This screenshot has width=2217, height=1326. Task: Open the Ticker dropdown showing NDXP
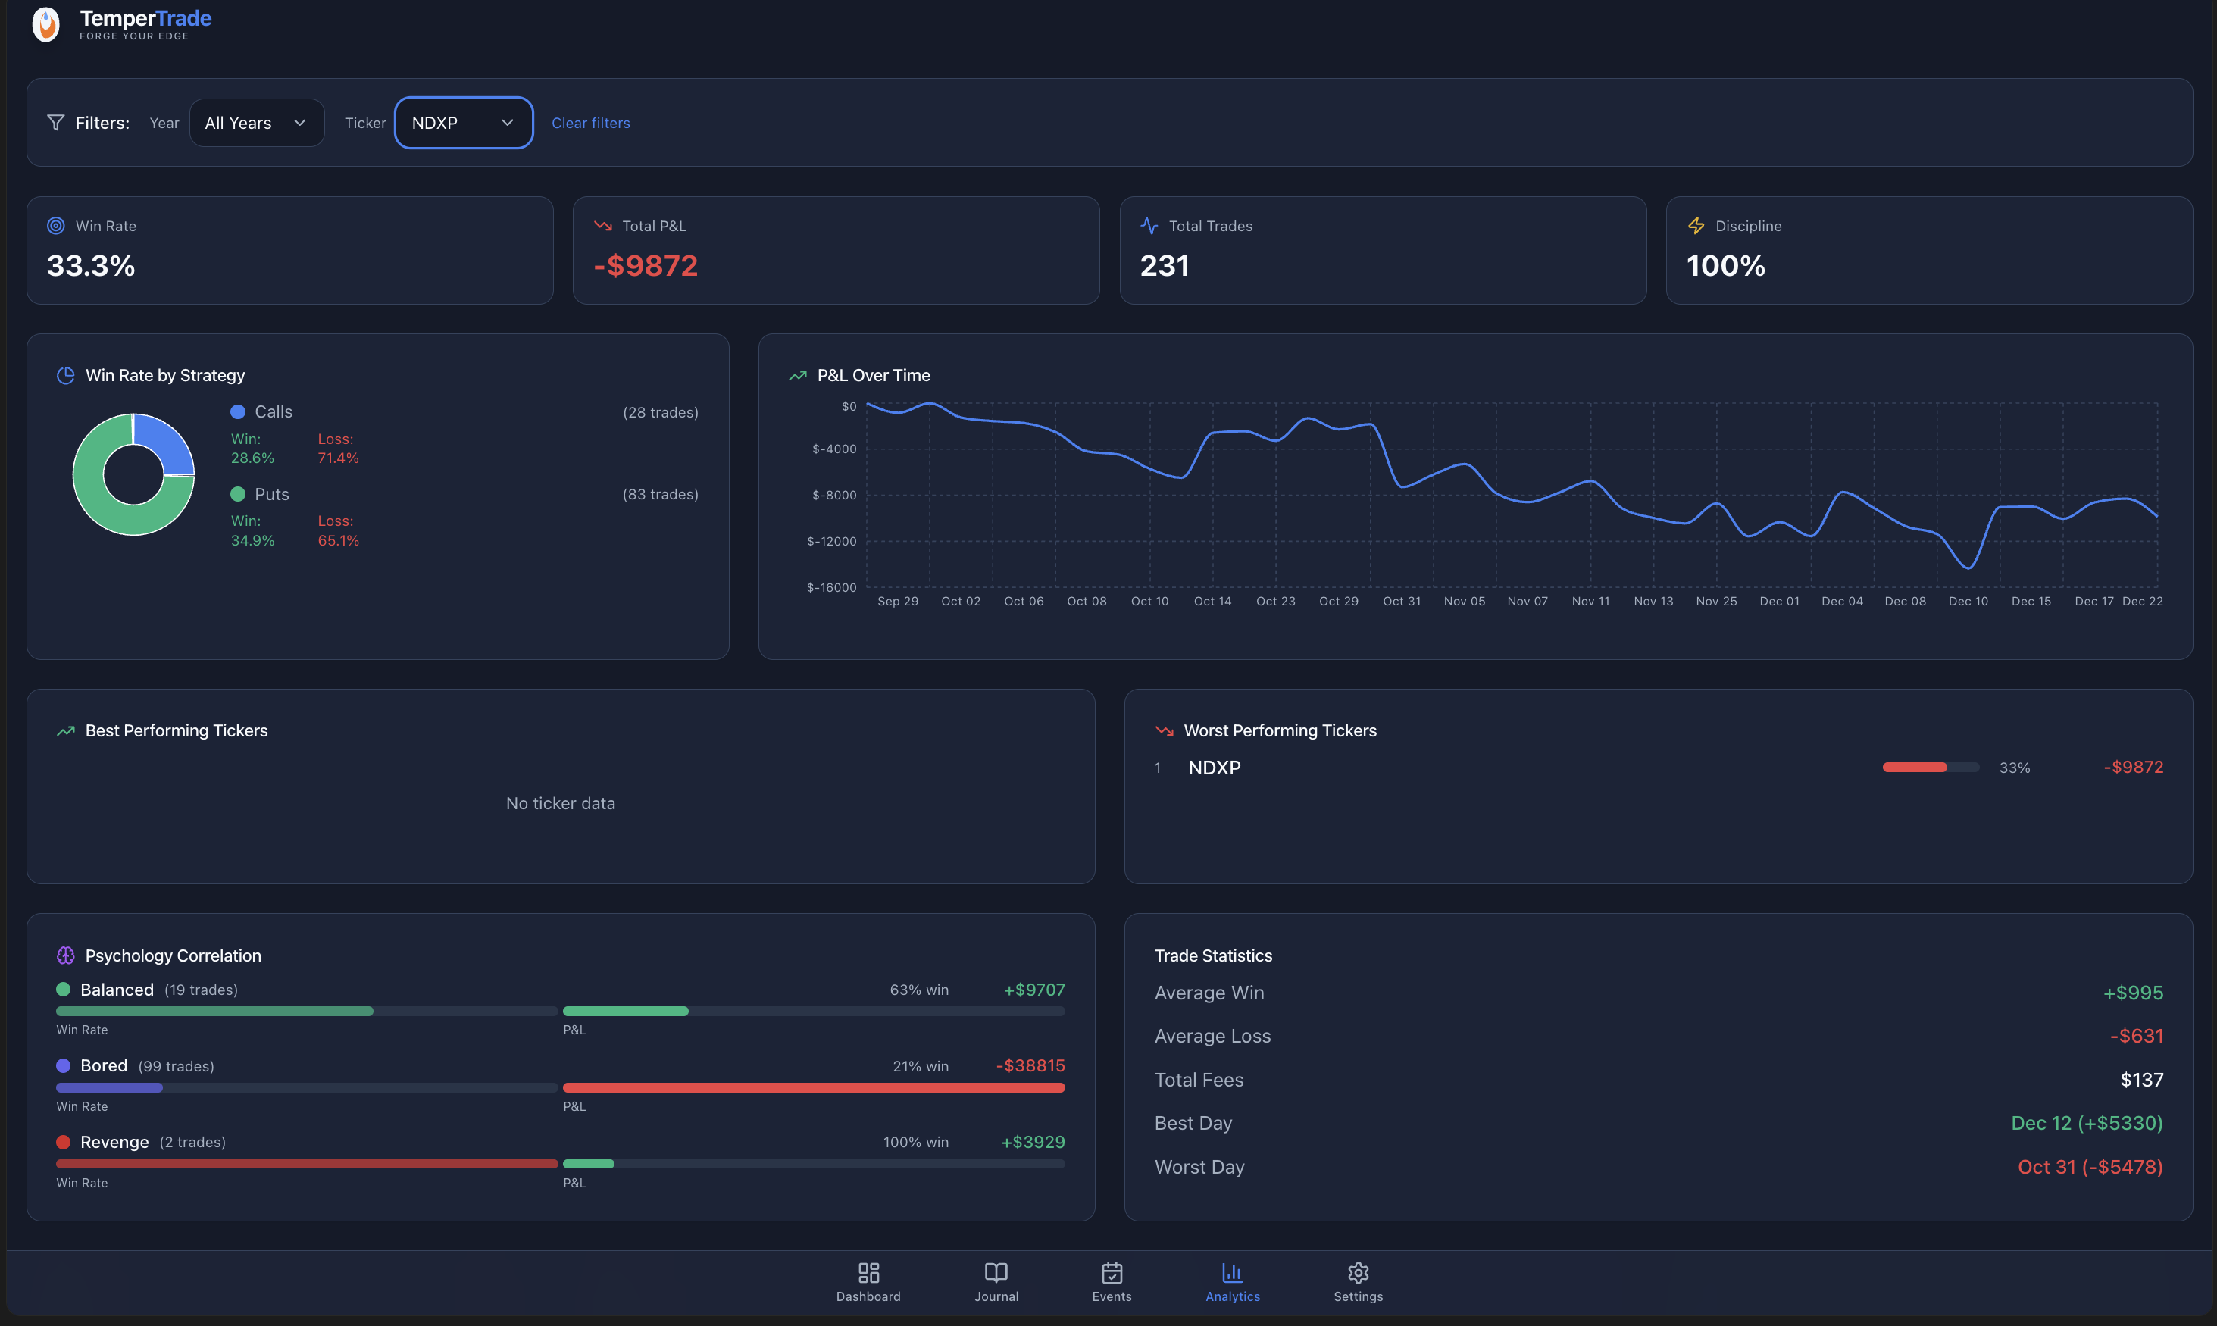click(463, 123)
